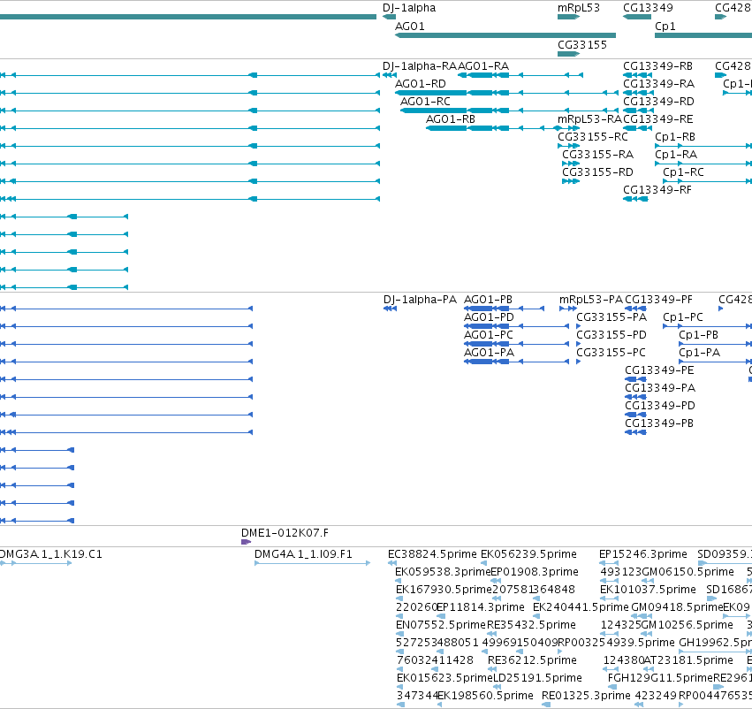Click the mRpL53-PA protein label
Image resolution: width=752 pixels, height=709 pixels.
[x=591, y=300]
